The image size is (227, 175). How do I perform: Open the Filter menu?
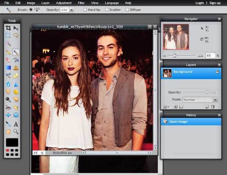coord(81,3)
